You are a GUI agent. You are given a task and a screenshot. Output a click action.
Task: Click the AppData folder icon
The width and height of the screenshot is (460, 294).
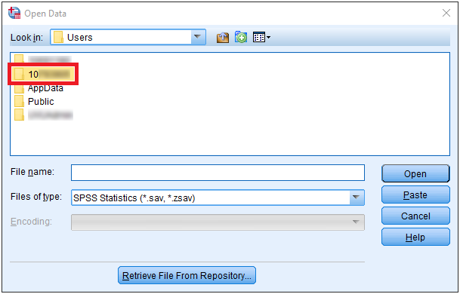click(19, 88)
